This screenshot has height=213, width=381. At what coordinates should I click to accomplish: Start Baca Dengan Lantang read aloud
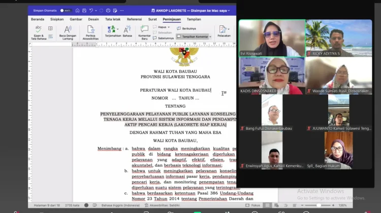click(68, 32)
